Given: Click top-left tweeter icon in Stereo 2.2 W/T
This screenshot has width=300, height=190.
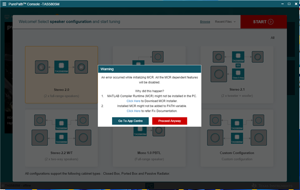Looking at the screenshot, I should pyautogui.click(x=40, y=120).
